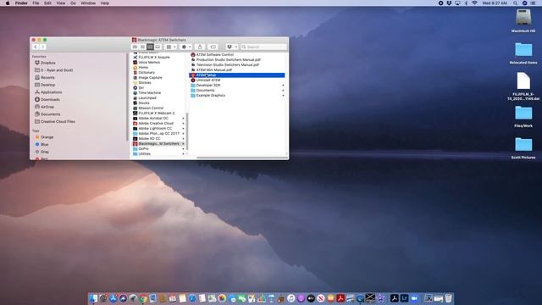This screenshot has height=305, width=542.
Task: Open Applications in sidebar
Action: 48,92
